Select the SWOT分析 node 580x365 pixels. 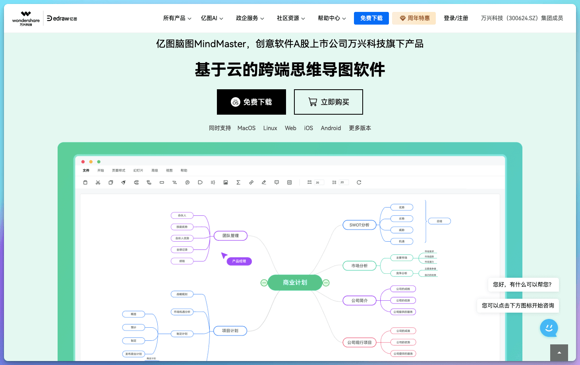(x=360, y=225)
